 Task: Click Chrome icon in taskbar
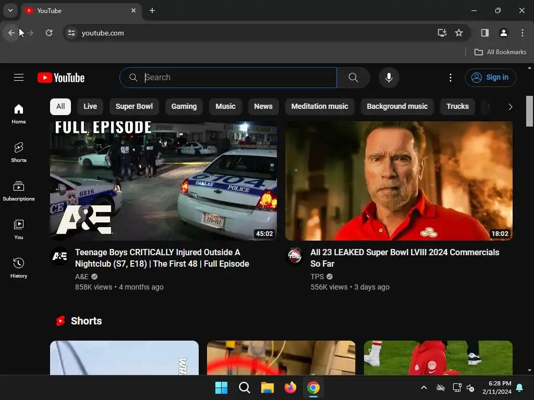tap(313, 387)
